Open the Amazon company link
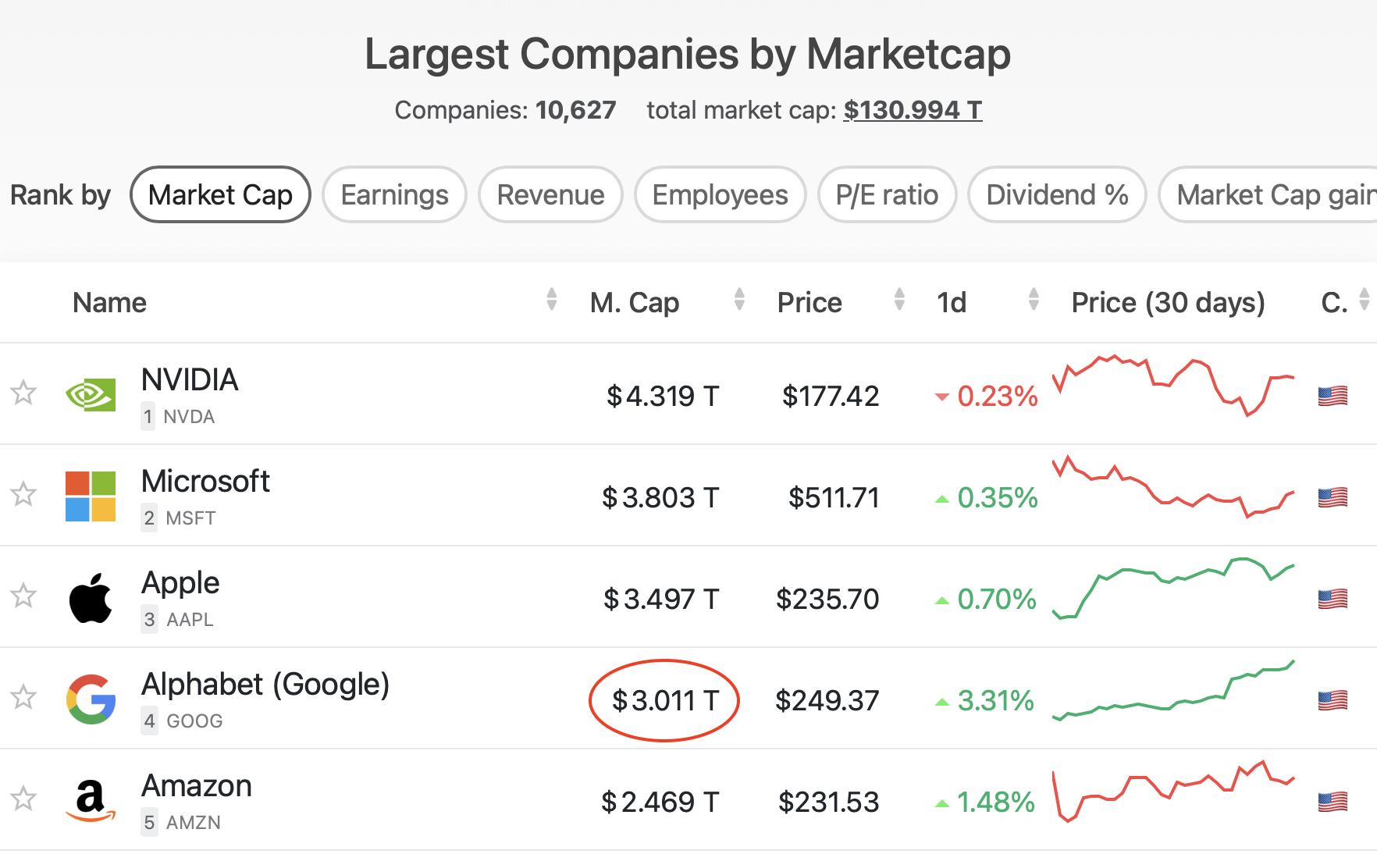The height and width of the screenshot is (854, 1377). [197, 786]
